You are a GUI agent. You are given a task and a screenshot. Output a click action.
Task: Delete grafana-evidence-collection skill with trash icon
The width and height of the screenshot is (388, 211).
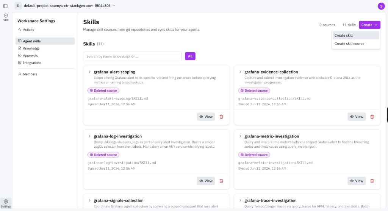[372, 117]
